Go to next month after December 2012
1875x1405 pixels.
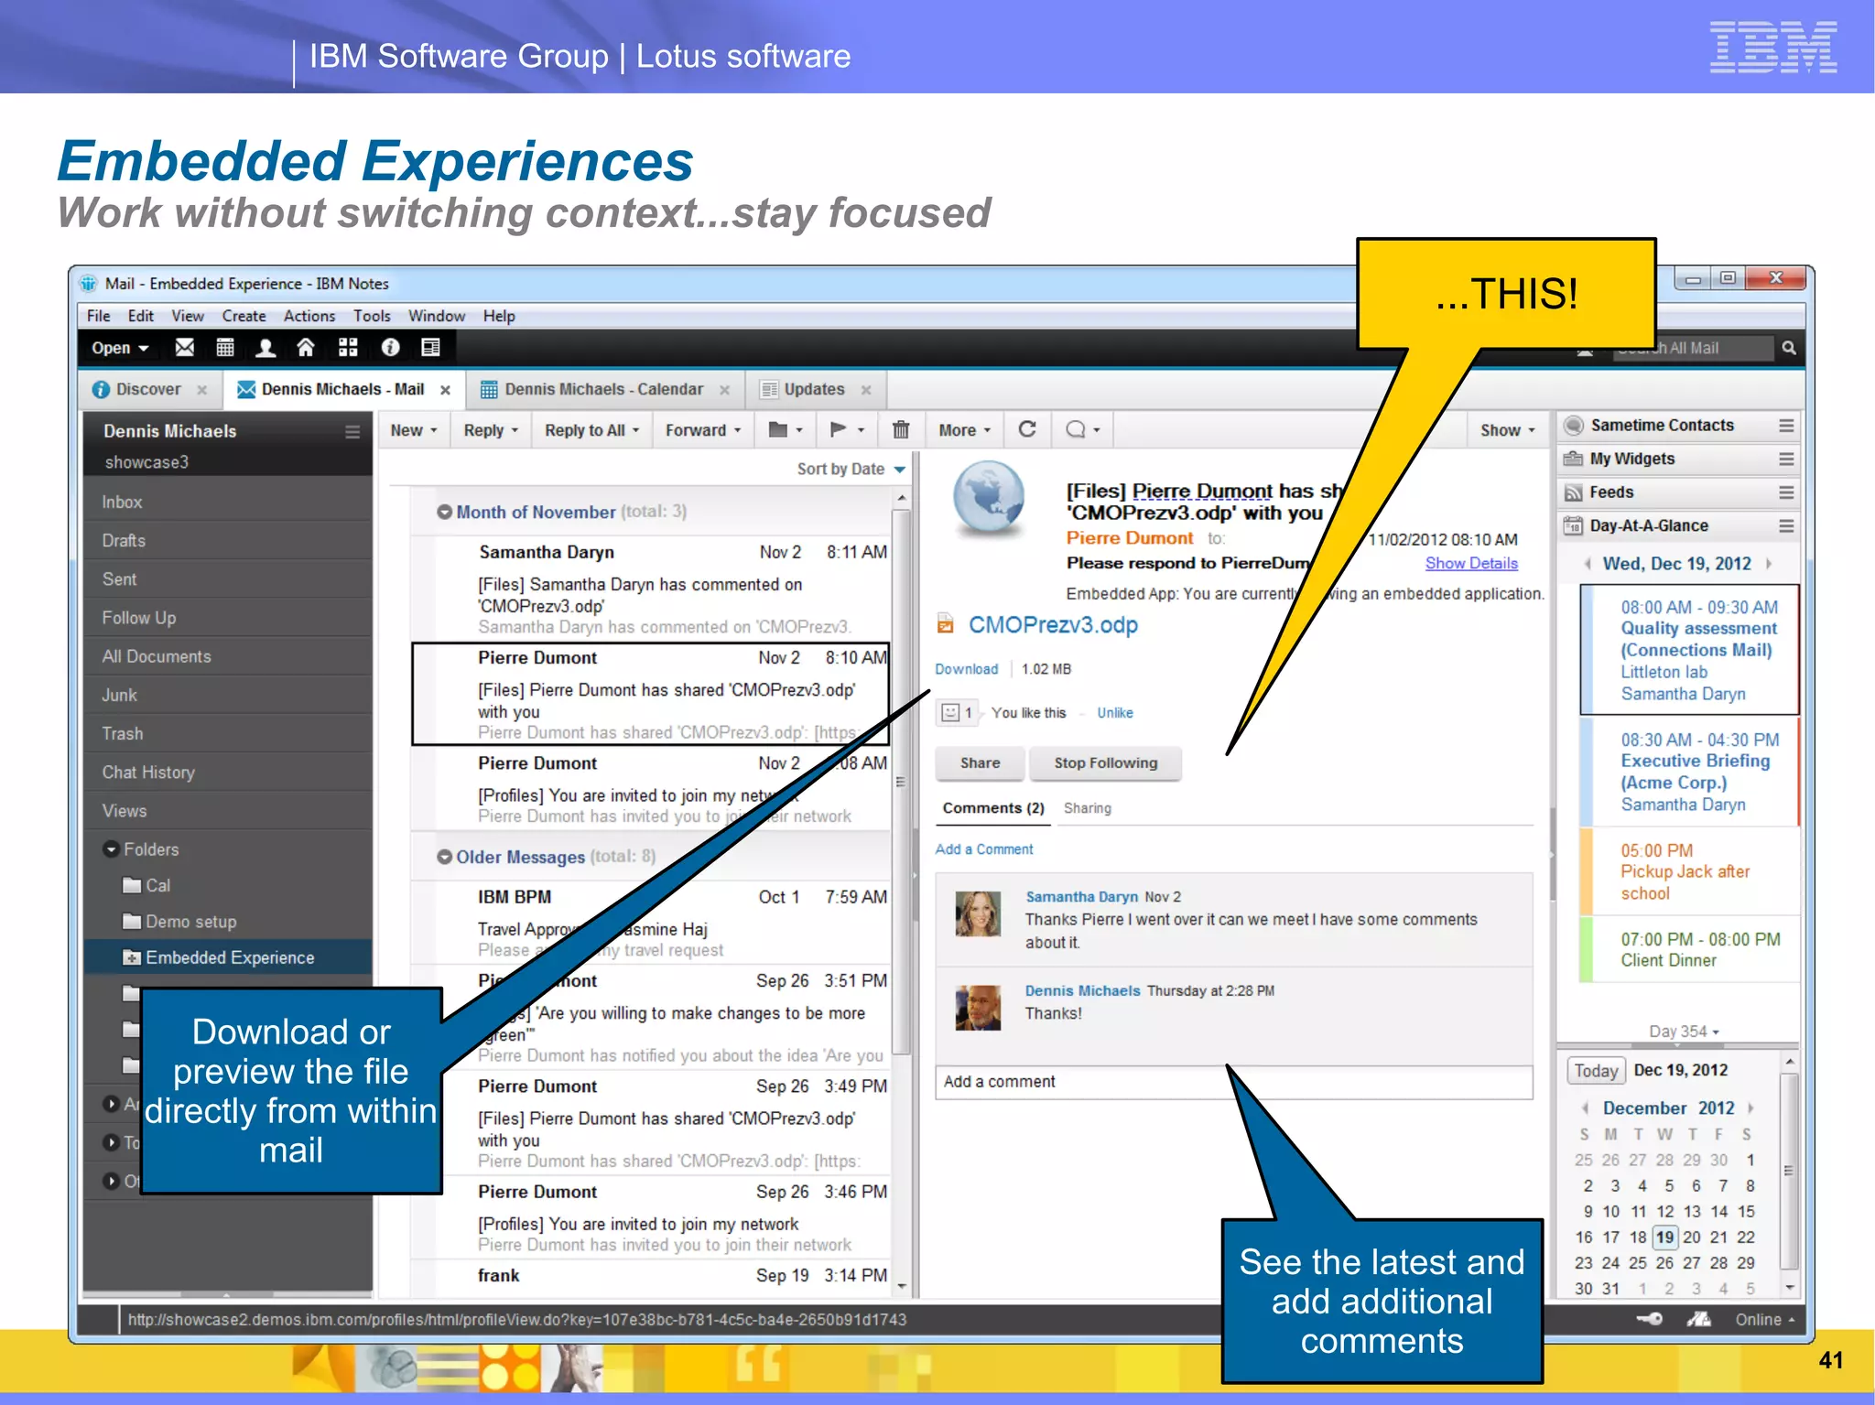click(x=1750, y=1108)
